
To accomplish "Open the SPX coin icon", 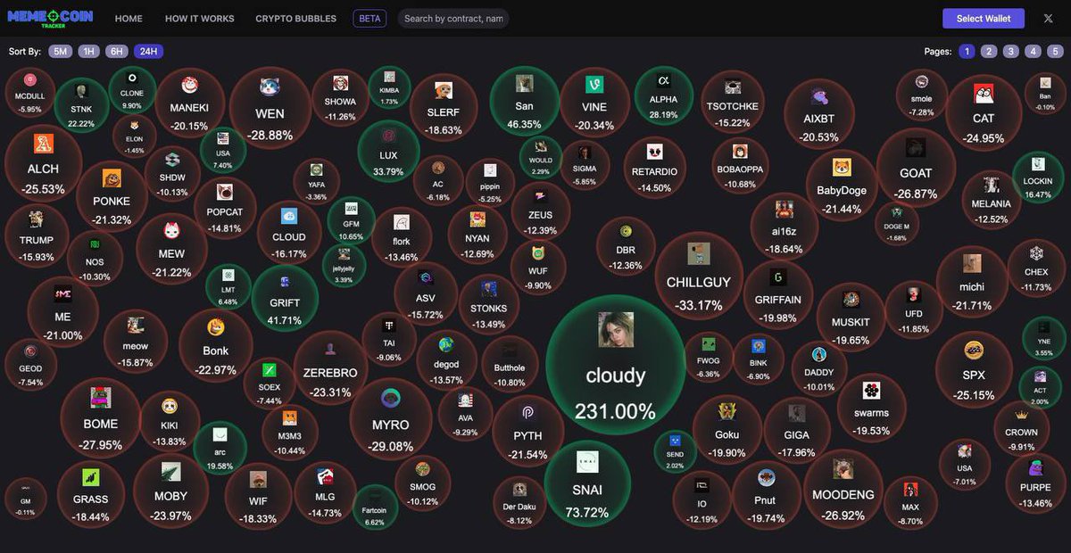I will click(x=974, y=350).
